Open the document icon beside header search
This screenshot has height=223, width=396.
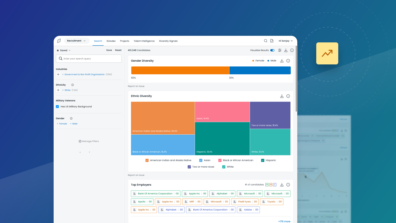pos(272,41)
